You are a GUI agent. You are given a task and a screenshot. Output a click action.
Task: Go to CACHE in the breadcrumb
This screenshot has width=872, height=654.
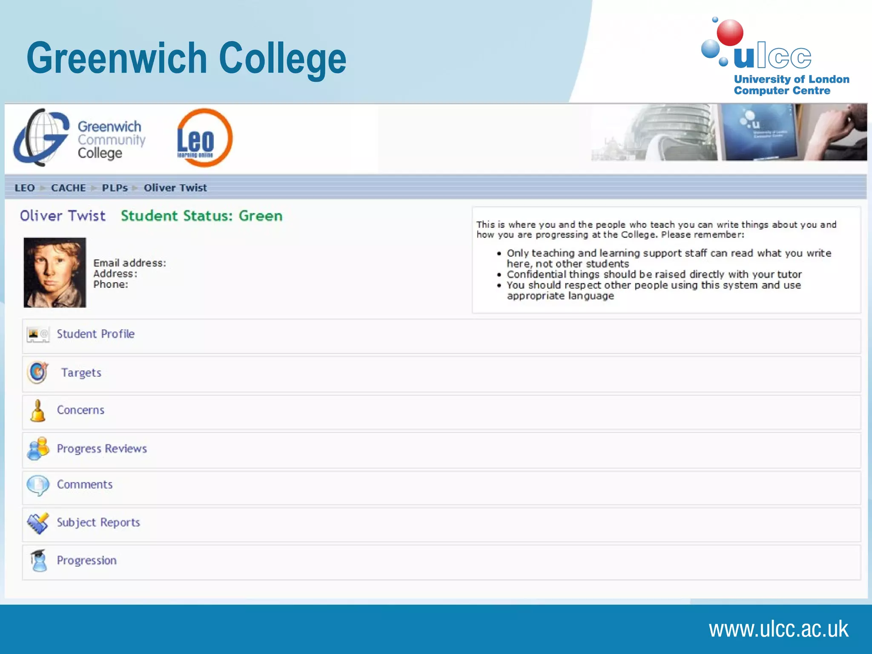pyautogui.click(x=69, y=188)
